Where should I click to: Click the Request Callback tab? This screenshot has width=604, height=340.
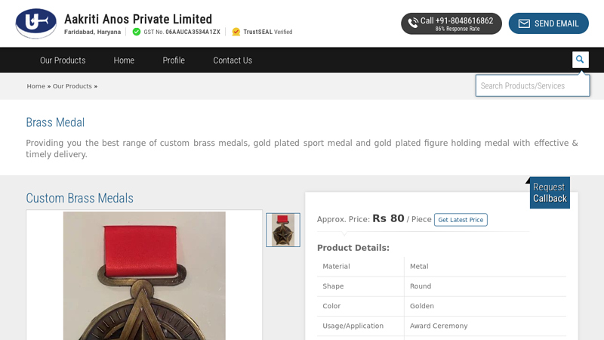(549, 193)
